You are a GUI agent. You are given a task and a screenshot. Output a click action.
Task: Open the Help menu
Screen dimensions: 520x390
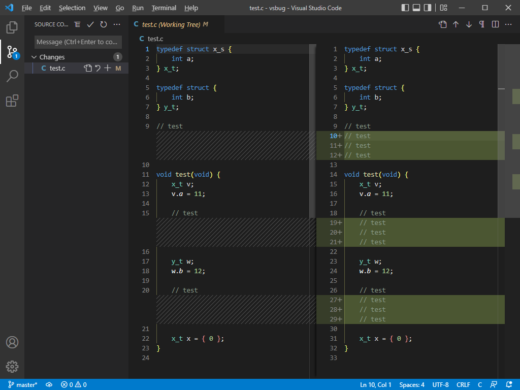click(191, 8)
